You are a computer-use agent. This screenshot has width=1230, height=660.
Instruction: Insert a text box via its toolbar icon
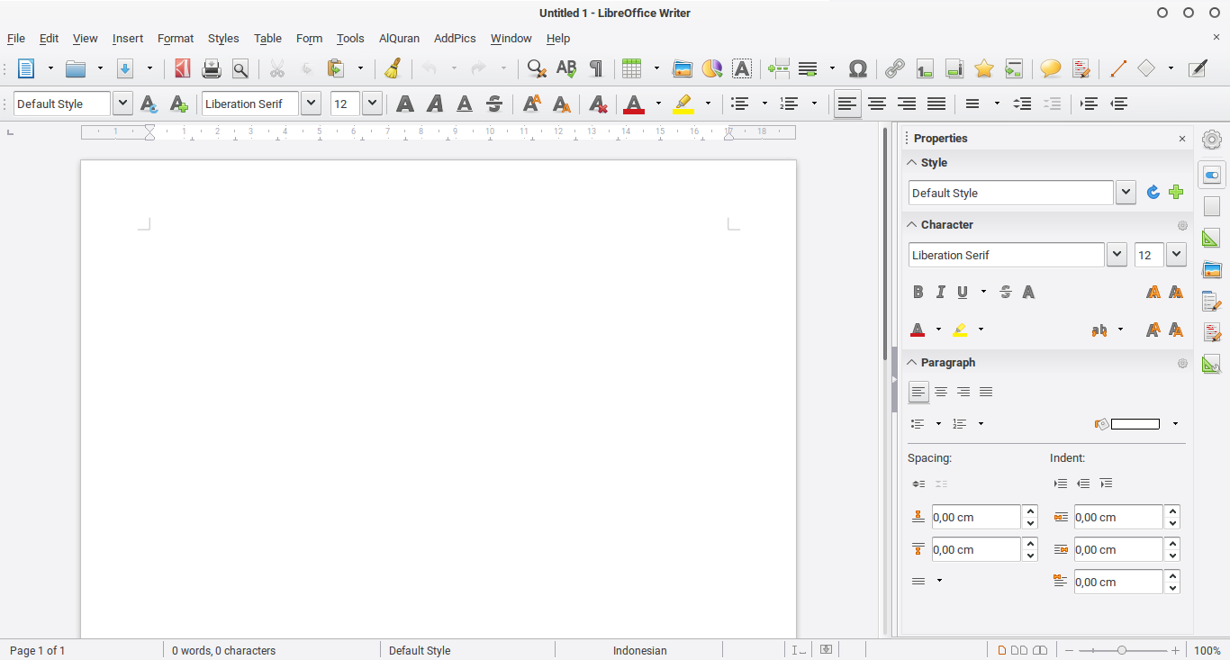(741, 68)
